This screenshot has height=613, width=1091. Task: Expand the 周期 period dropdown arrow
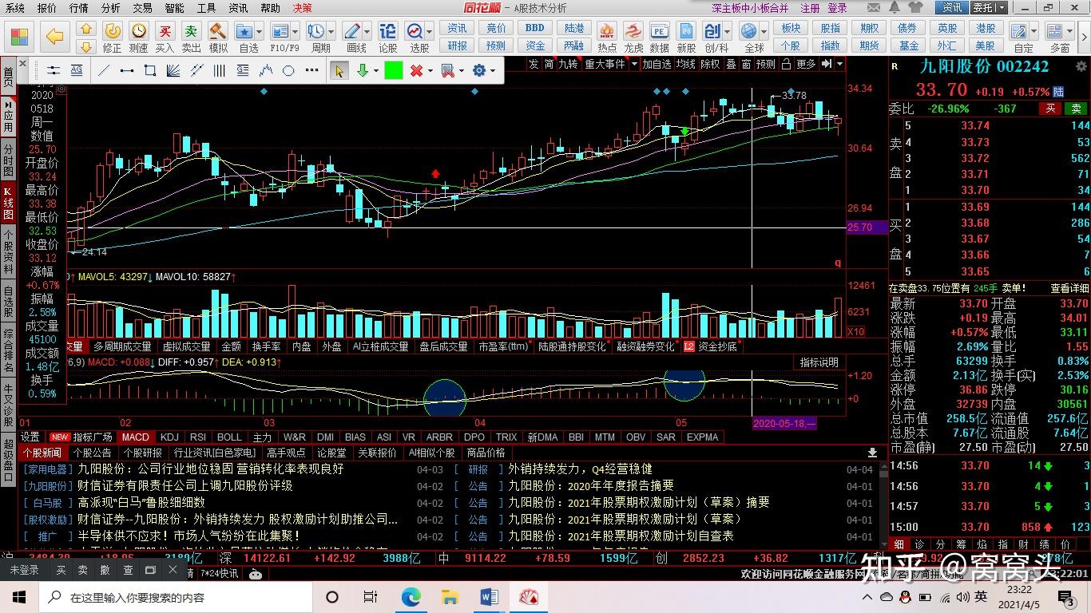(331, 30)
